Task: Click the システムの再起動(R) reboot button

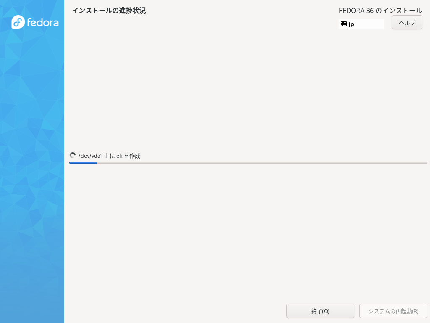Action: coord(393,311)
